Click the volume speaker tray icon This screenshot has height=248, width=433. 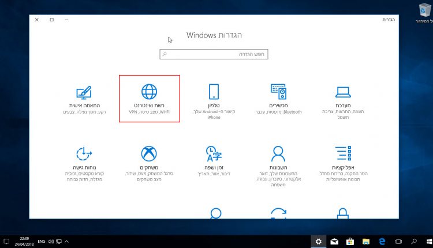[51, 242]
